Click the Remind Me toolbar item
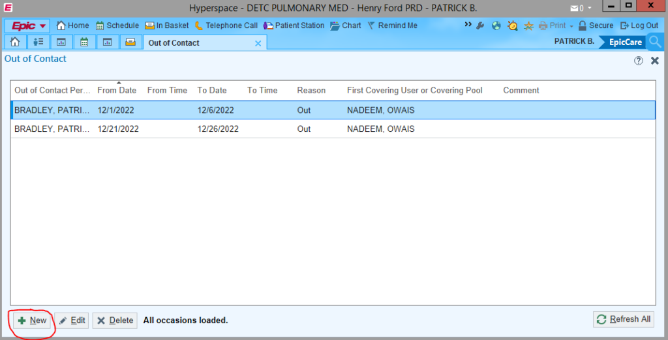 pyautogui.click(x=392, y=25)
